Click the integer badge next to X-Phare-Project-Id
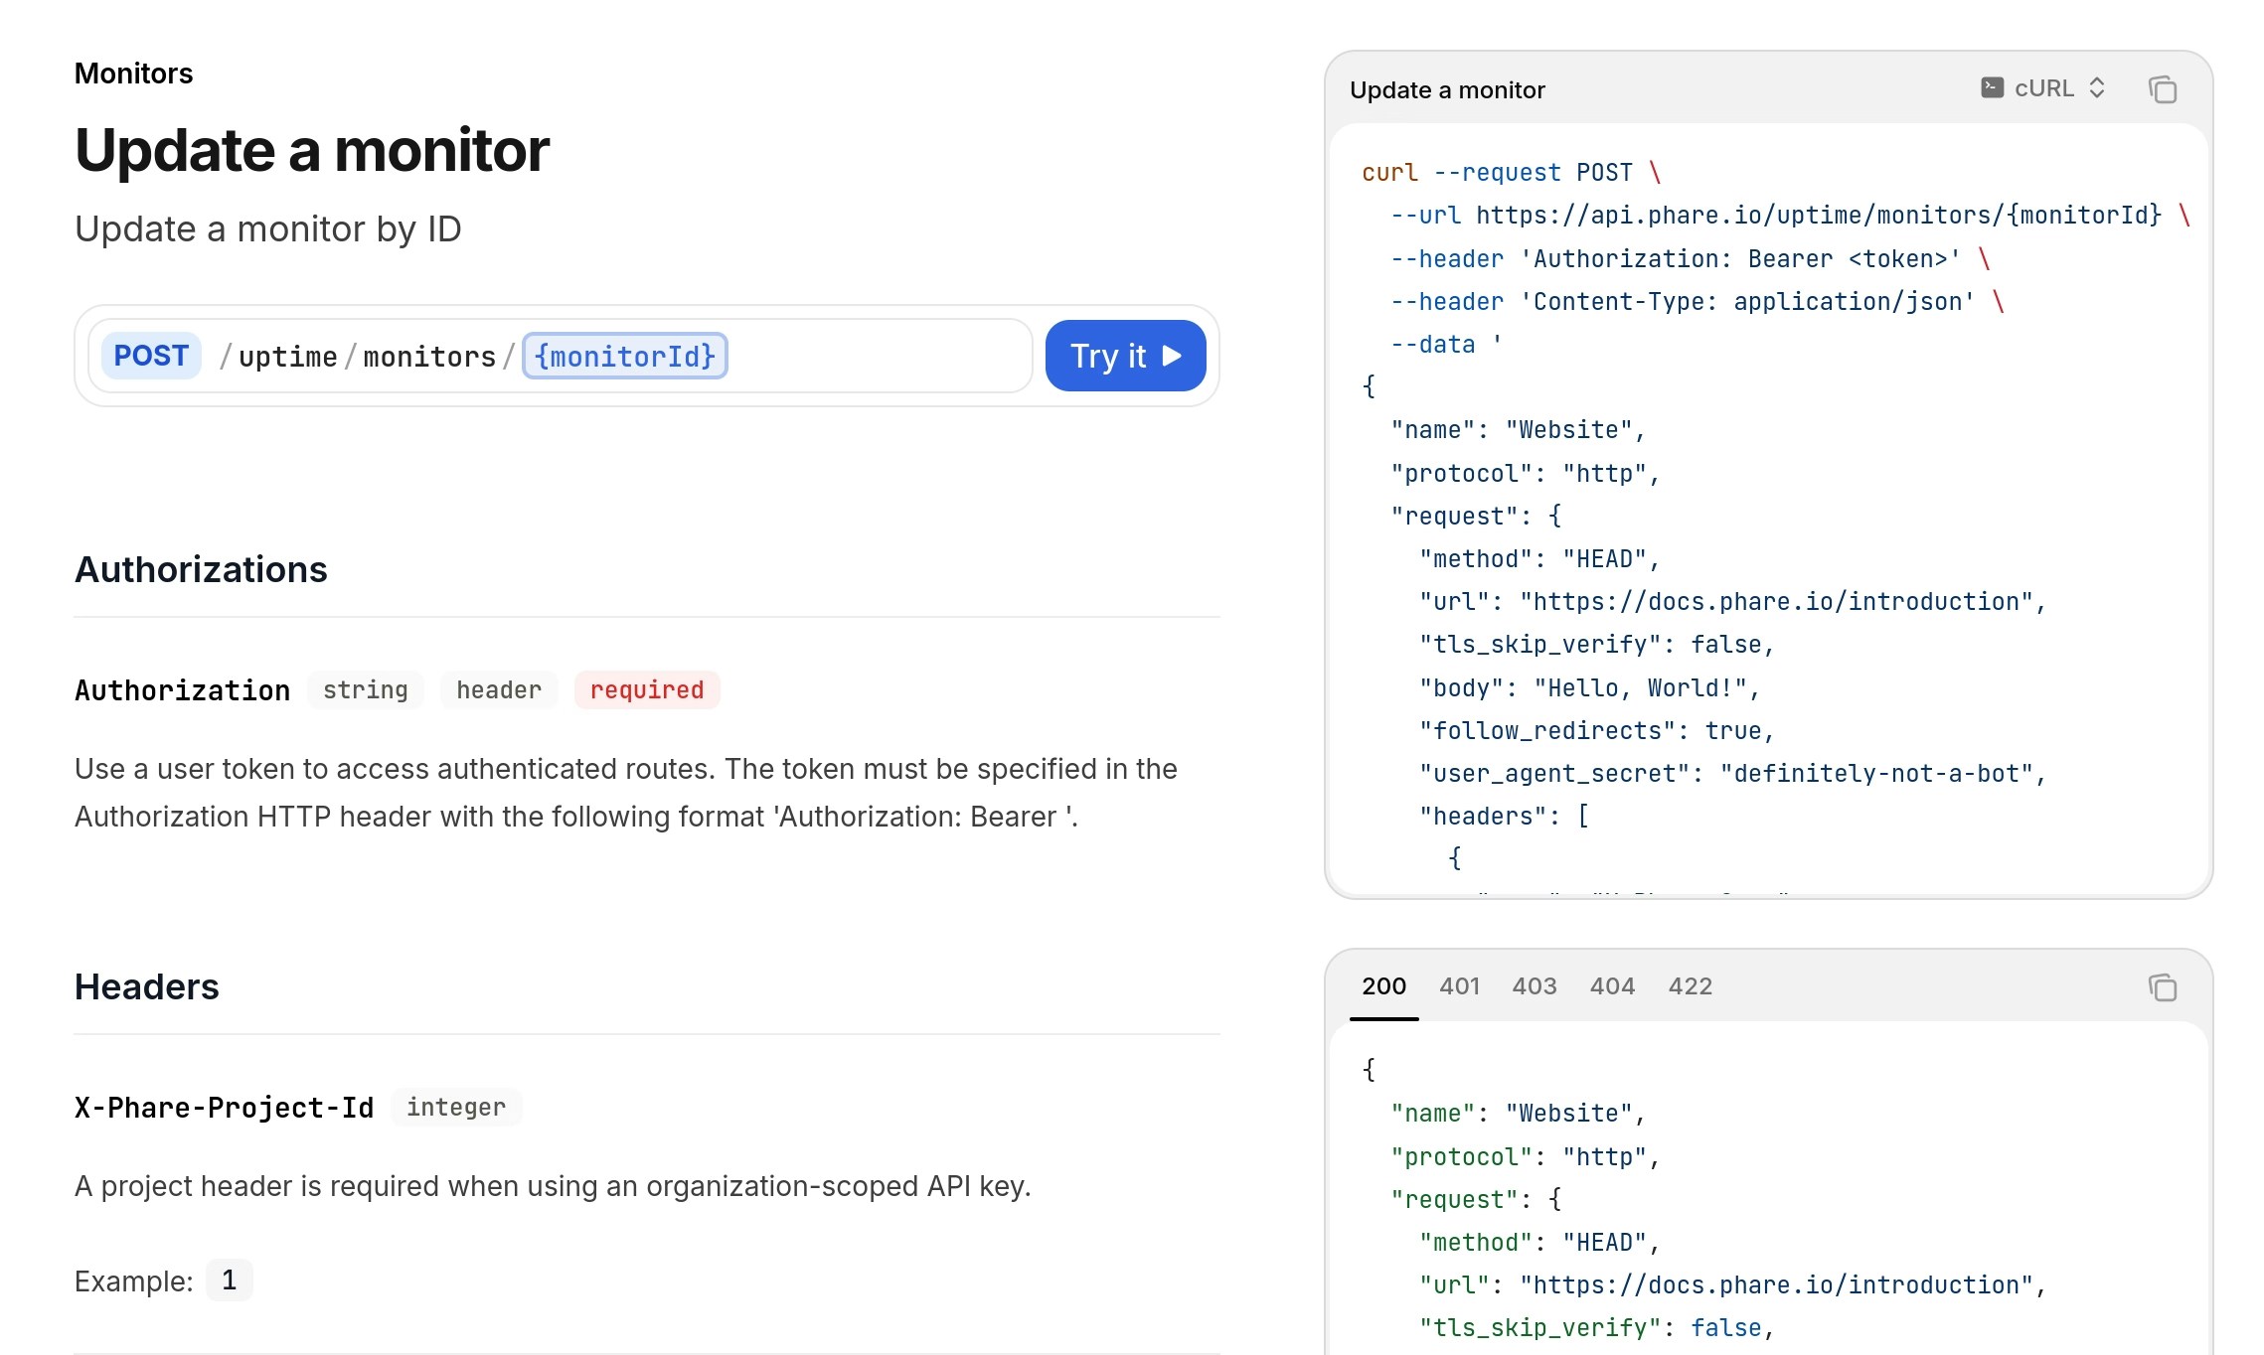 [456, 1107]
